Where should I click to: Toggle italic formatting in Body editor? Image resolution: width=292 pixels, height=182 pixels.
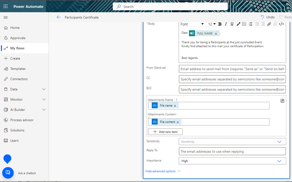point(226,24)
